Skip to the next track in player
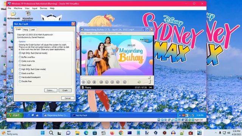 [118, 82]
